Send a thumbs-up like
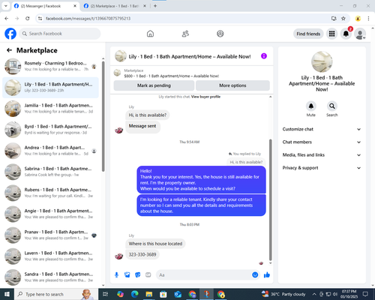The width and height of the screenshot is (375, 300). (x=267, y=275)
